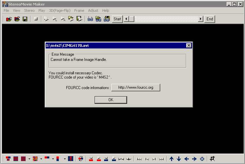The image size is (245, 164).
Task: Shift image right with blue arrow
Action: (x=194, y=159)
